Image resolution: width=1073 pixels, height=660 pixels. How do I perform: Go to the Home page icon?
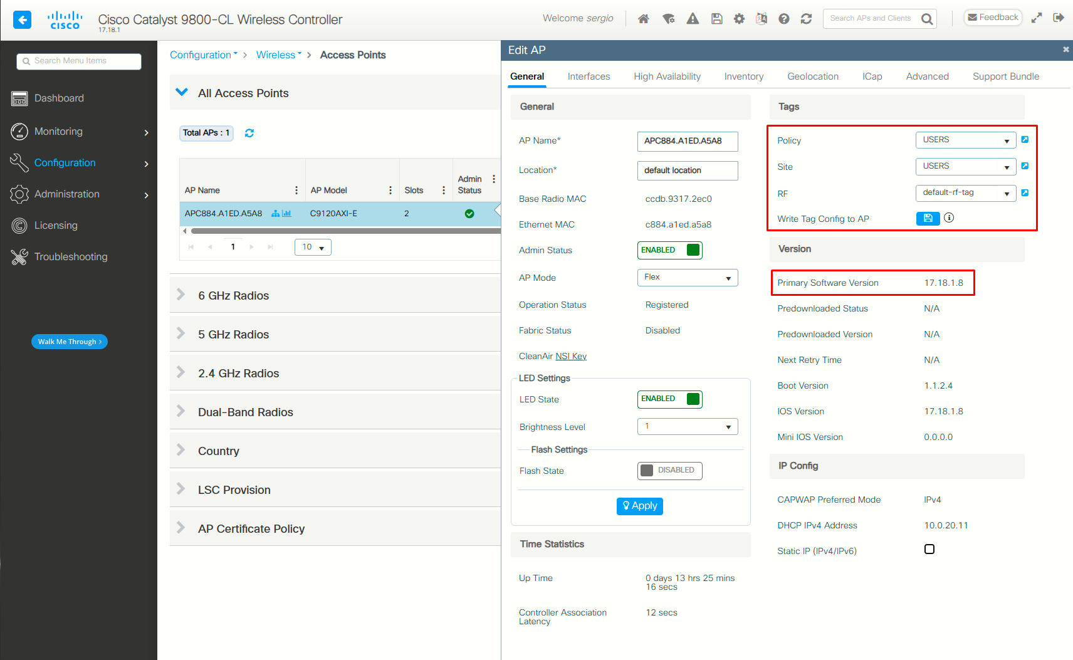point(644,19)
